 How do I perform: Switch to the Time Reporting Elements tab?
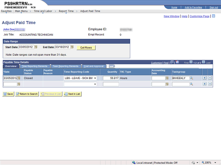click(35, 66)
